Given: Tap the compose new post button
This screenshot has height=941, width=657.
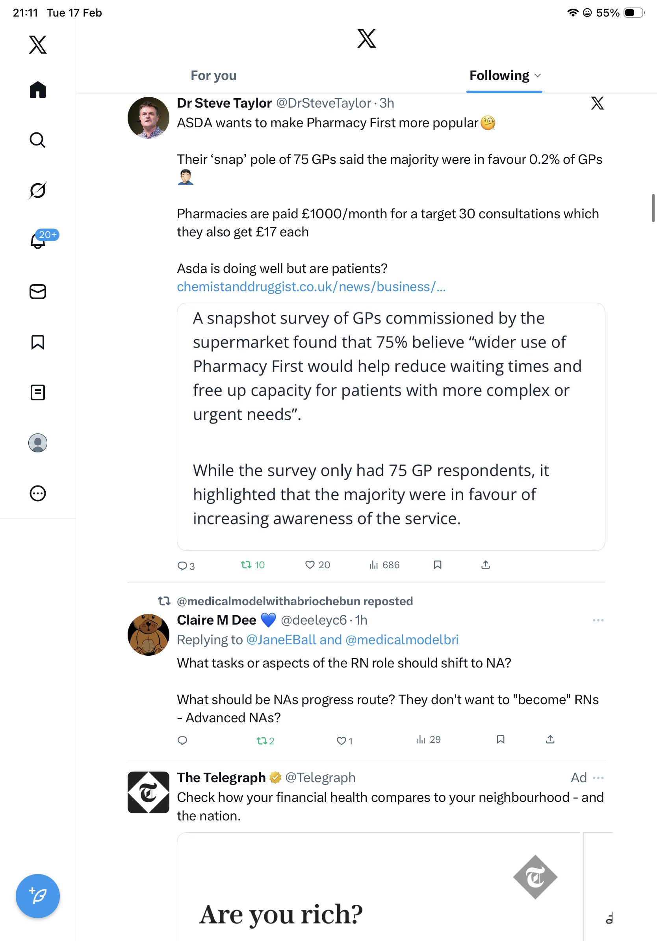Looking at the screenshot, I should click(x=38, y=896).
